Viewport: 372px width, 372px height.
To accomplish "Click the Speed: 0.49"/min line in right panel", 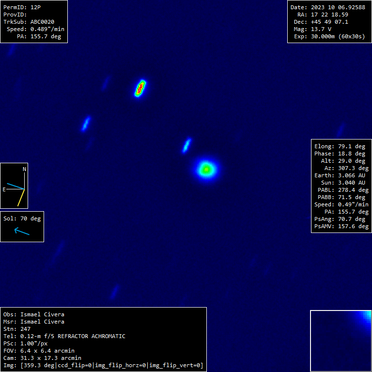I will tap(341, 204).
